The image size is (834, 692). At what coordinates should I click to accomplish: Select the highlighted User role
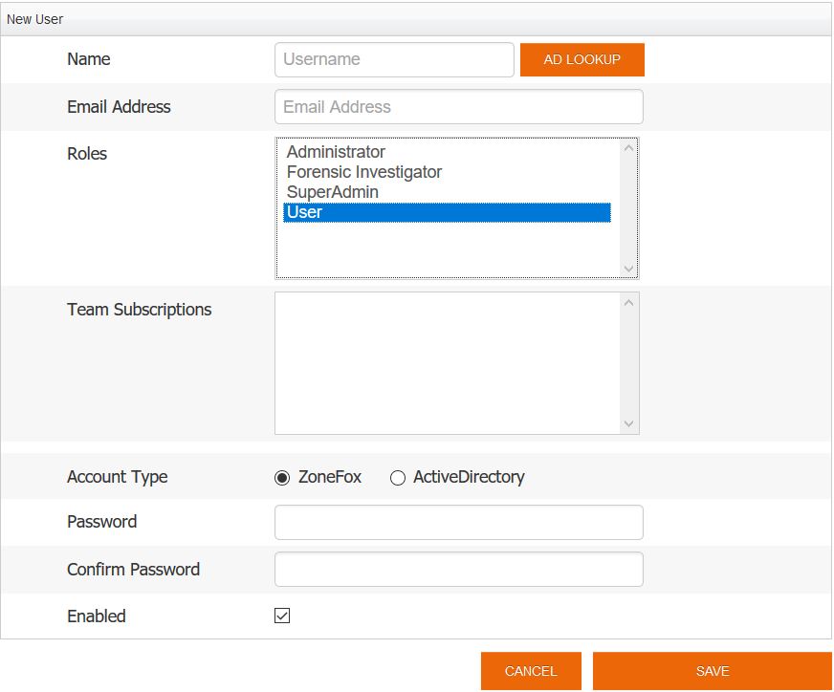pyautogui.click(x=446, y=212)
